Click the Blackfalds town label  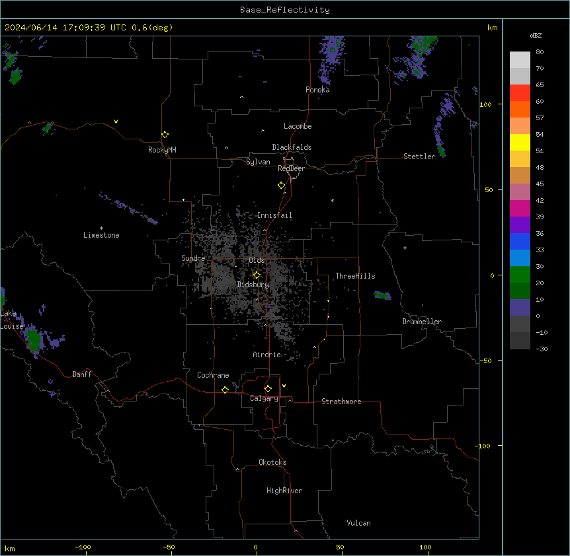292,147
